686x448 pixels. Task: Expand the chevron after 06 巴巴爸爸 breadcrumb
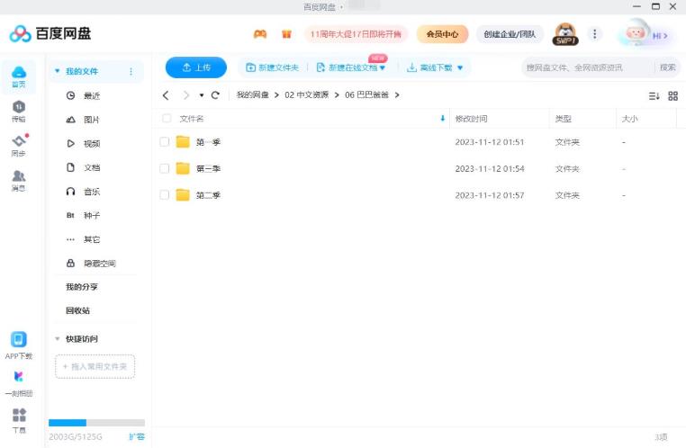tap(397, 94)
